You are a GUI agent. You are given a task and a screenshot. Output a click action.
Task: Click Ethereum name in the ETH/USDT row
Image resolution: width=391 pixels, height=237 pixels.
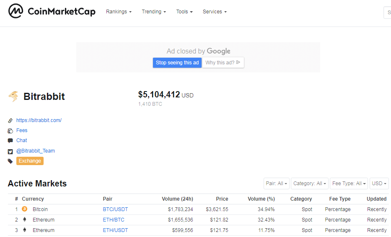pyautogui.click(x=44, y=230)
